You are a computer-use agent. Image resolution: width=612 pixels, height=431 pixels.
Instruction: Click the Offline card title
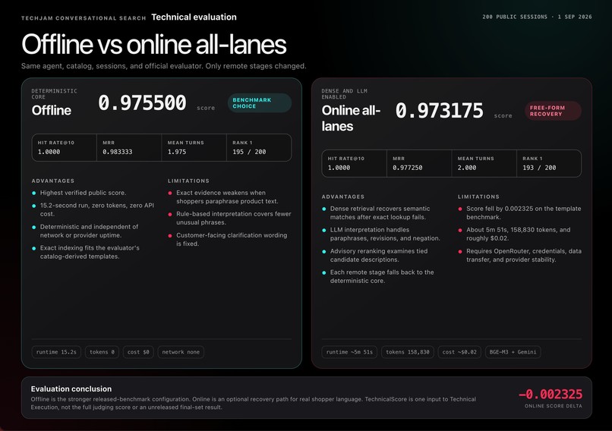point(52,110)
